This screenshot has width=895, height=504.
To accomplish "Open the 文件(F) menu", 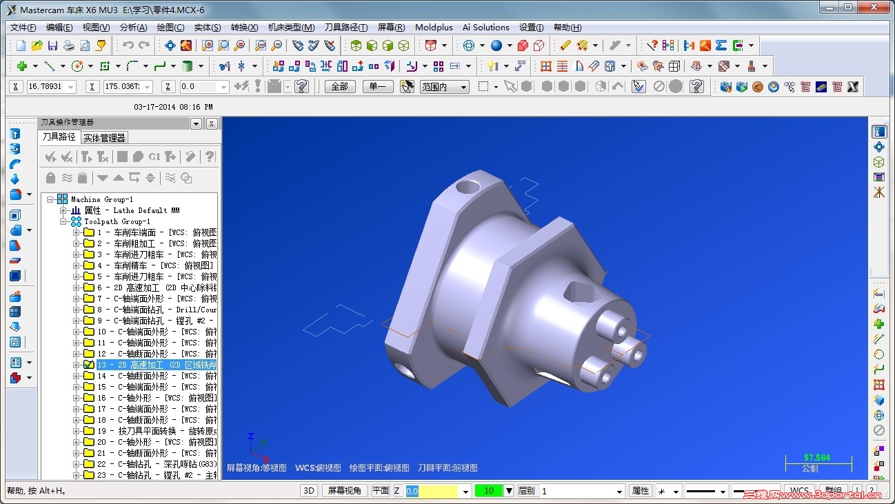I will pos(23,28).
